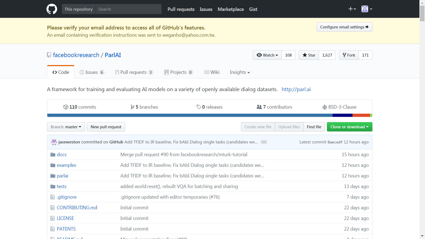This screenshot has height=239, width=425.
Task: Open the parlai folder
Action: pos(62,176)
